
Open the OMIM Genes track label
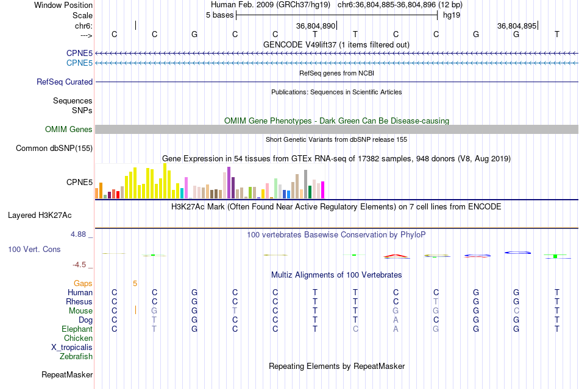tap(69, 129)
